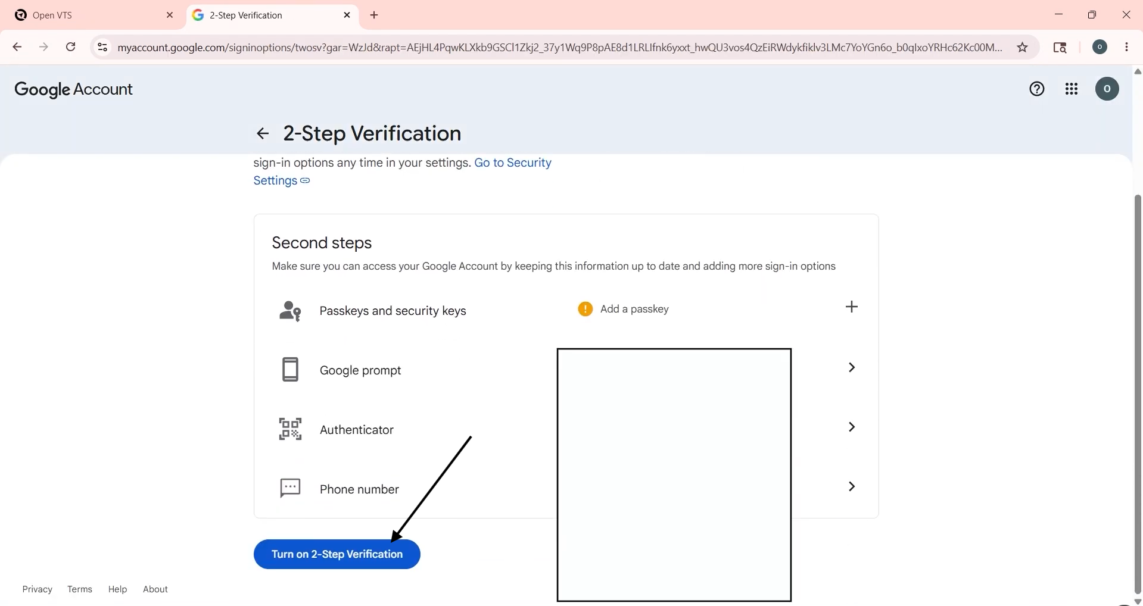Image resolution: width=1143 pixels, height=606 pixels.
Task: Close the 2-Step Verification tab
Action: pyautogui.click(x=348, y=15)
